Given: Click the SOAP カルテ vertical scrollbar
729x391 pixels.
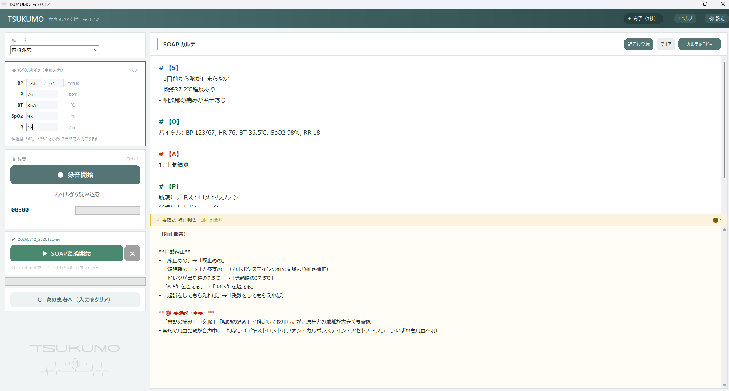Looking at the screenshot, I should (x=724, y=120).
